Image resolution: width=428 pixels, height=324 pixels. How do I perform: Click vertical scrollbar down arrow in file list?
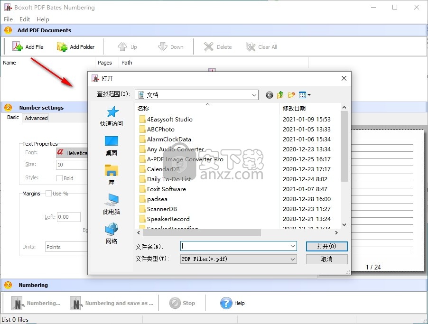344,225
